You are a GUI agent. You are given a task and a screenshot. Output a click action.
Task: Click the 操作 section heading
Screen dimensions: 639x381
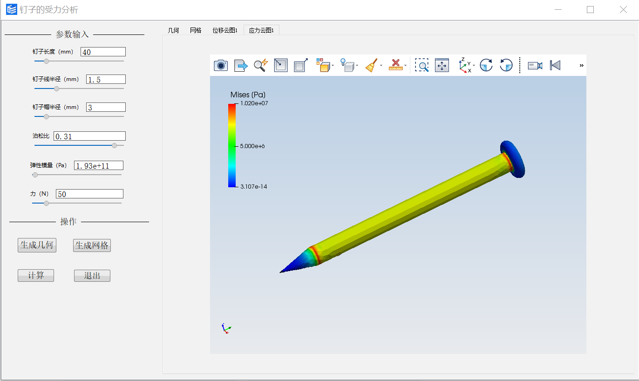(68, 222)
